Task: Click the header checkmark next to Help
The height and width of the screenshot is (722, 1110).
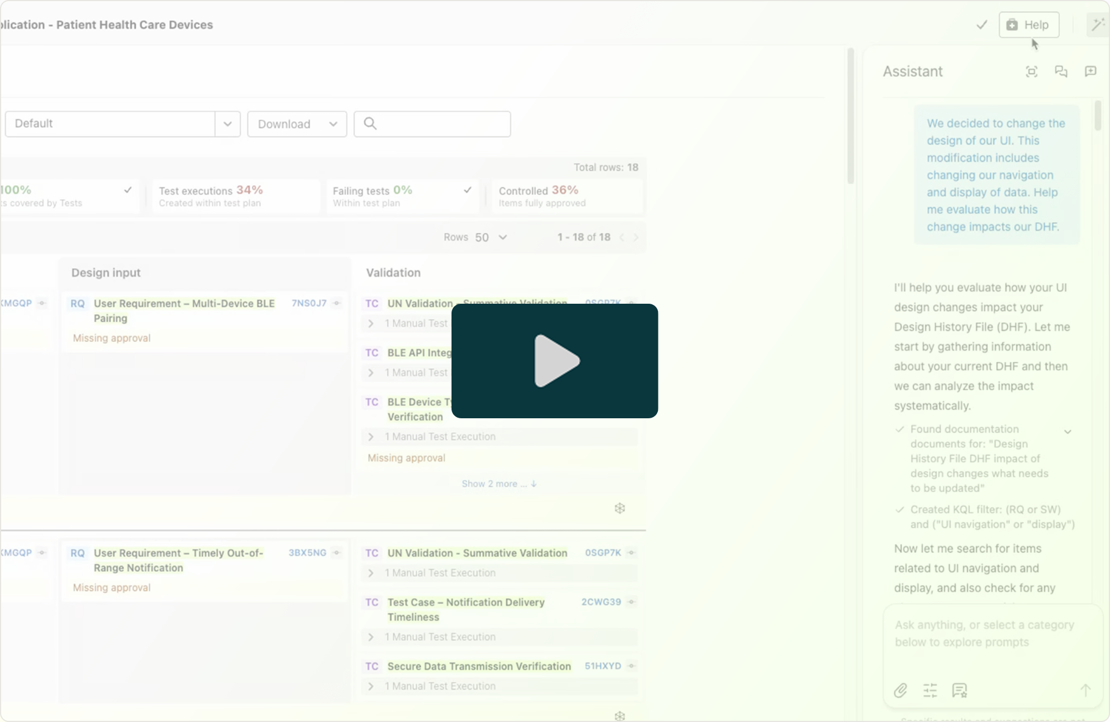Action: click(982, 25)
